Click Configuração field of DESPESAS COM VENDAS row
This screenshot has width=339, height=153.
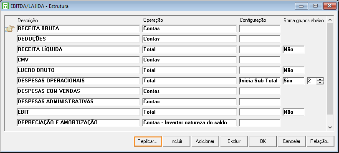pyautogui.click(x=259, y=91)
